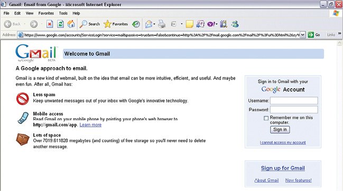Click the Go button beside address bar
This screenshot has height=191, width=343.
click(x=314, y=35)
